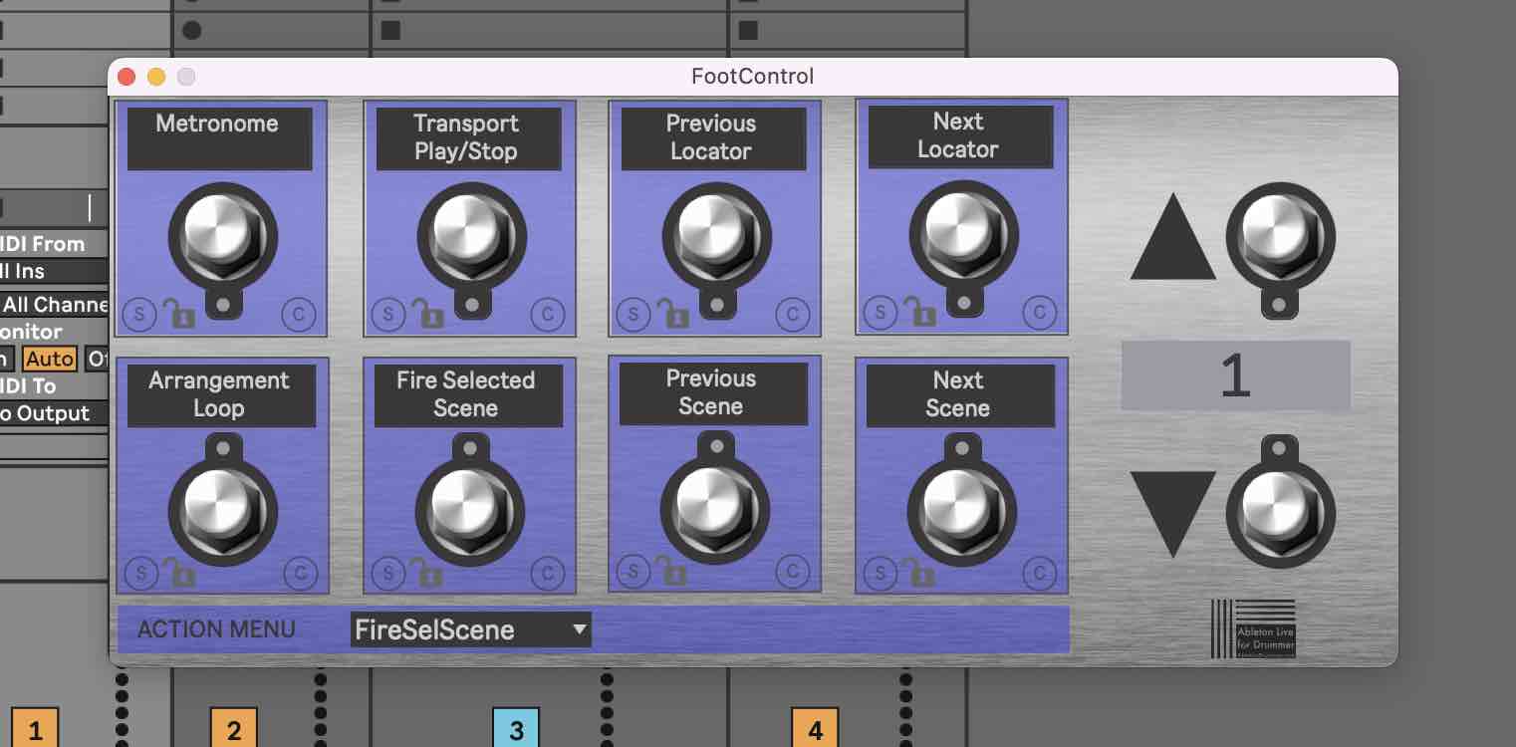Click the bank number display showing 1
Viewport: 1516px width, 747px height.
point(1236,376)
